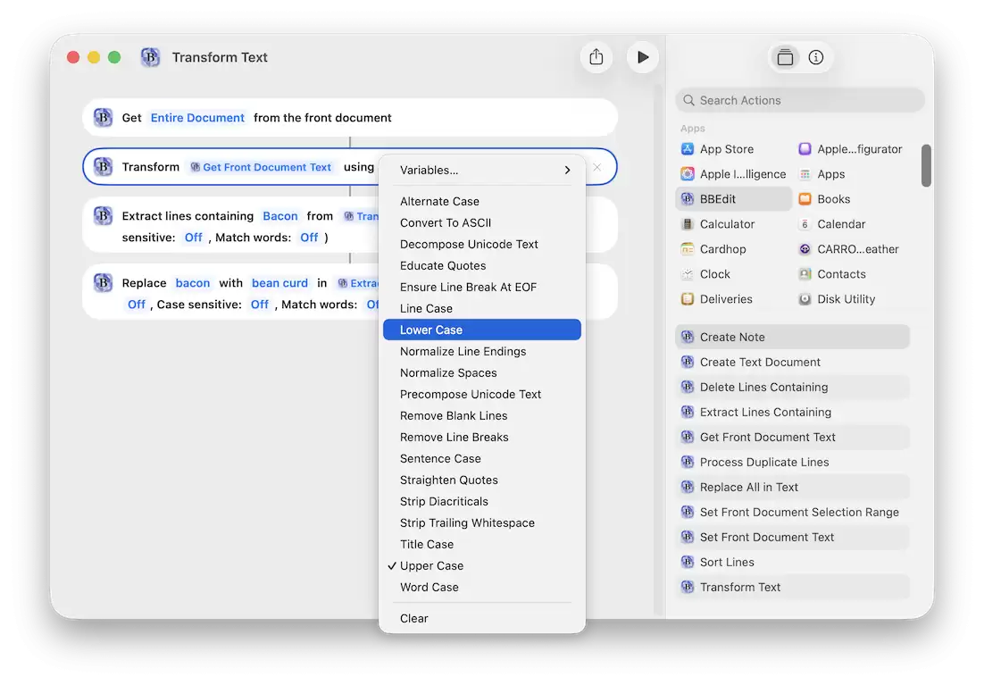Add the Delete Lines Containing action
This screenshot has height=685, width=984.
click(793, 388)
